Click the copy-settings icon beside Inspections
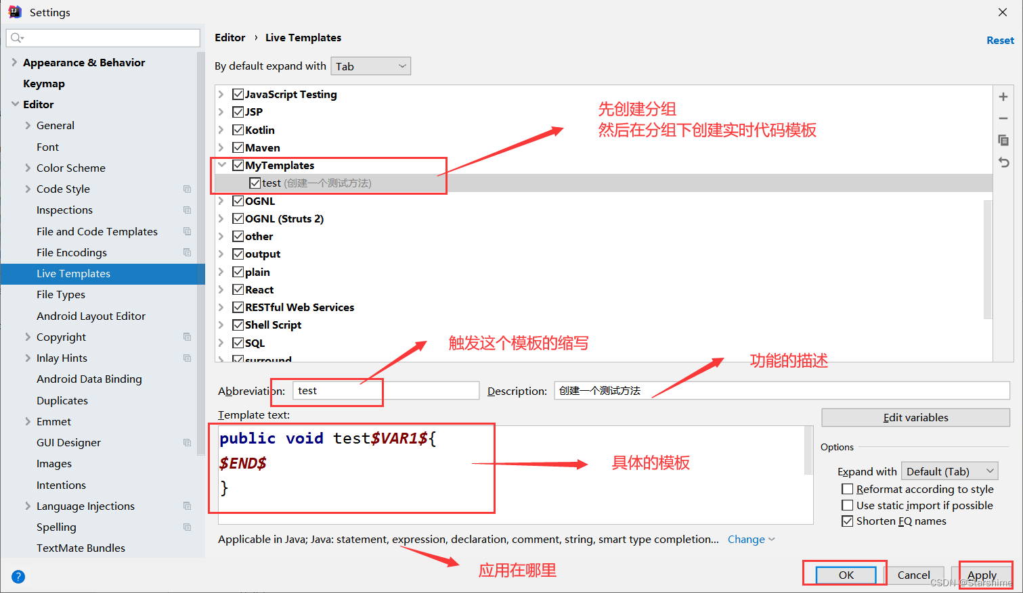Screen dimensions: 1023x593 pos(187,210)
